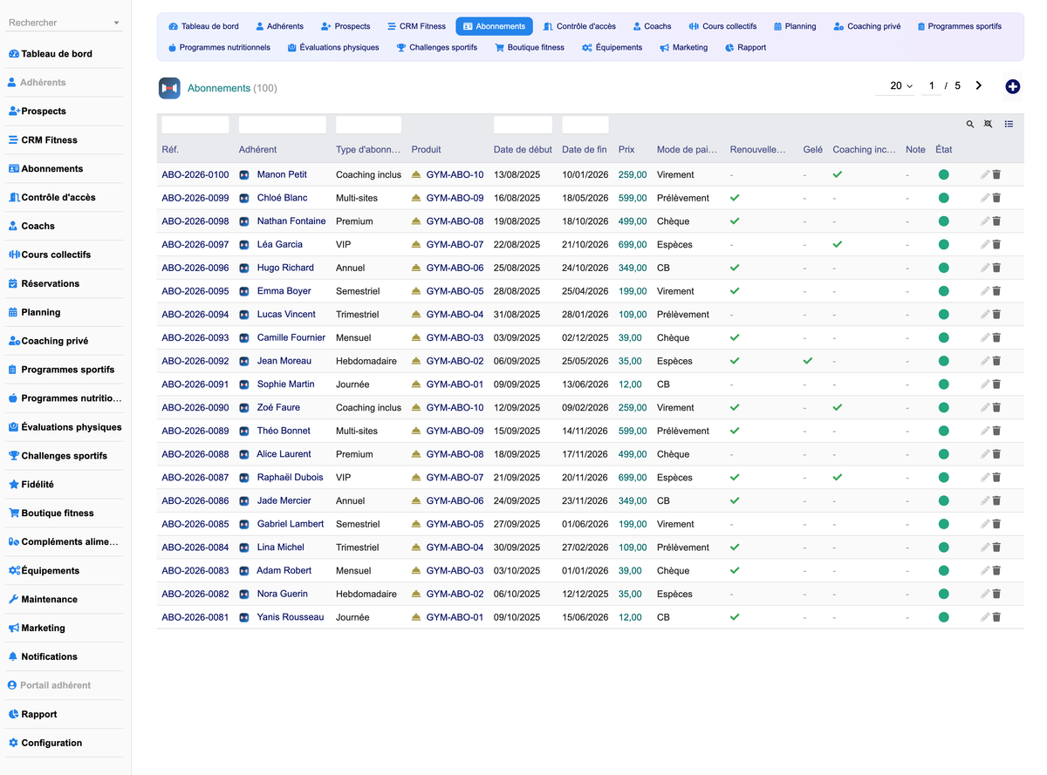Screen dimensions: 1047x775
Task: Click coaching included checkmark for Raphaël Dubois
Action: point(838,478)
